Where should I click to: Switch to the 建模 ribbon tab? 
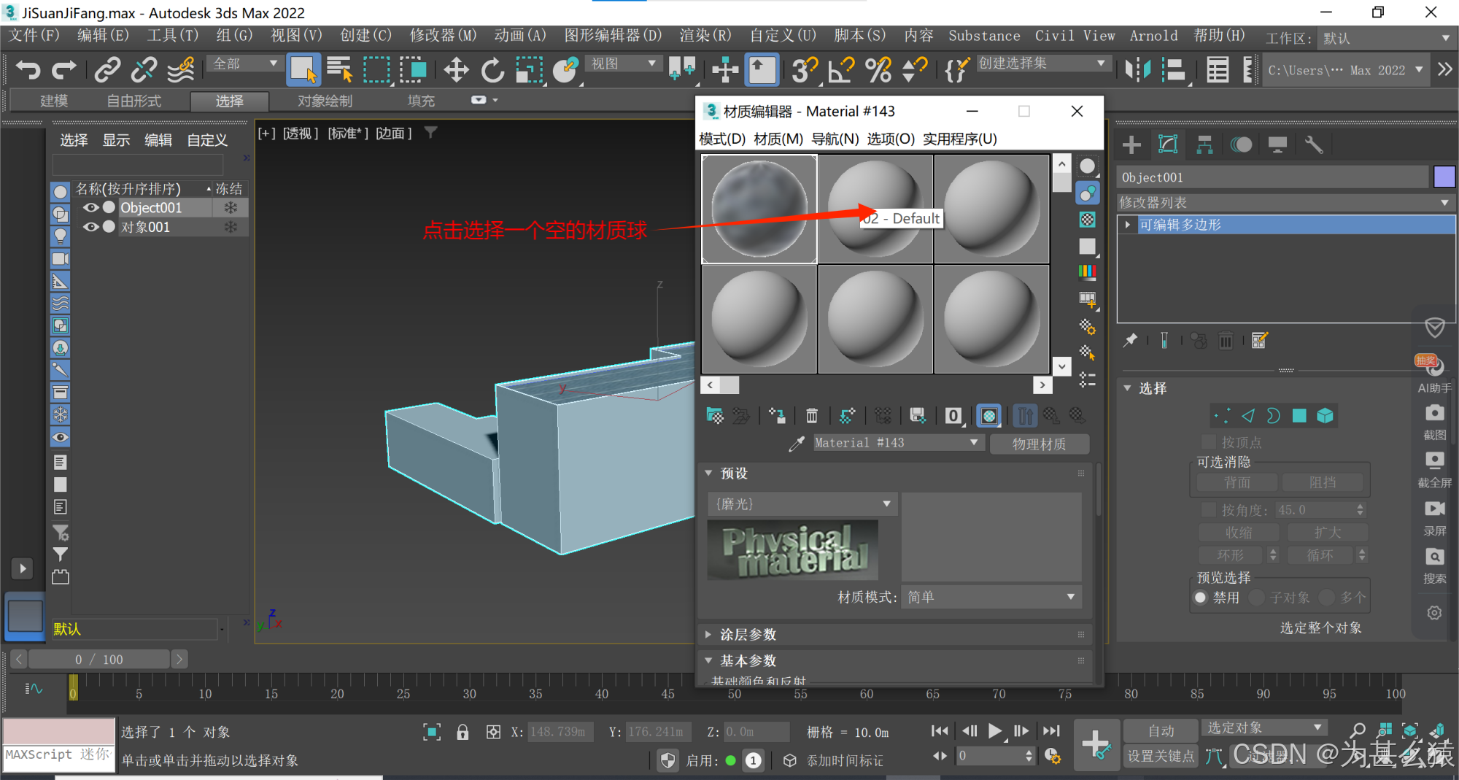tap(54, 101)
